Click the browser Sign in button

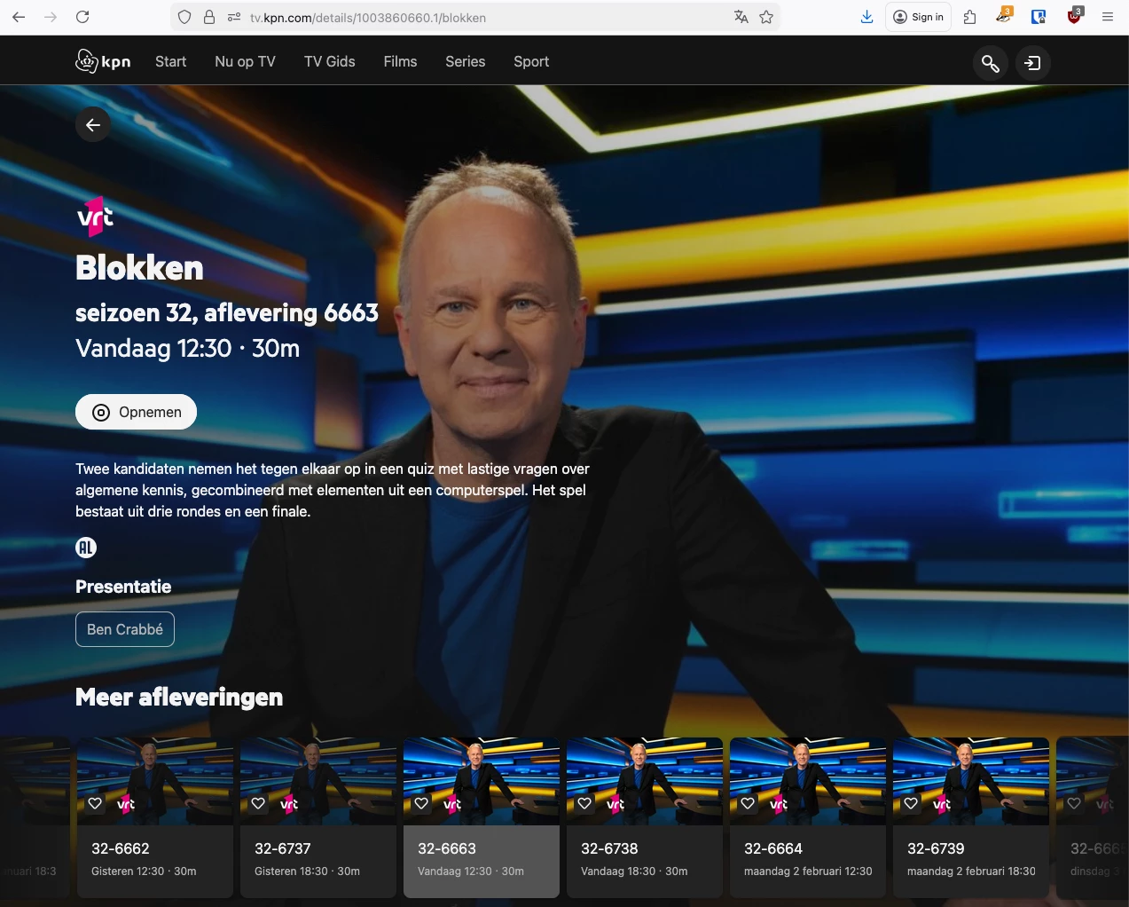pos(918,17)
